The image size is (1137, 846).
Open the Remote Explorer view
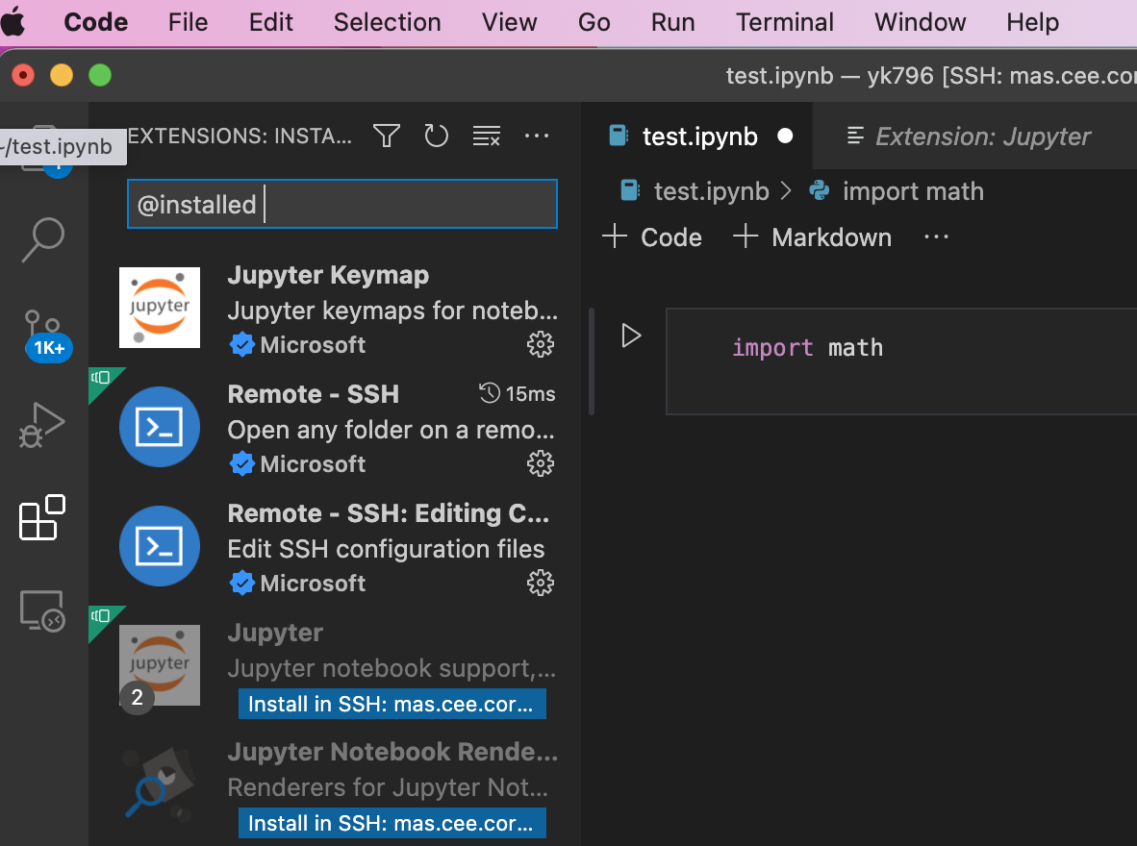pyautogui.click(x=42, y=610)
